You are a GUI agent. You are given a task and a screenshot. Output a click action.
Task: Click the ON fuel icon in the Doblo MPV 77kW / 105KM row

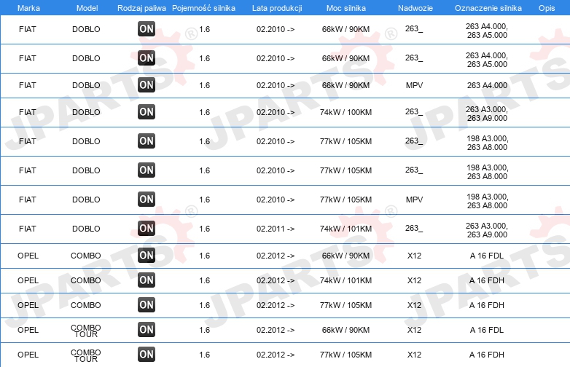click(x=147, y=200)
